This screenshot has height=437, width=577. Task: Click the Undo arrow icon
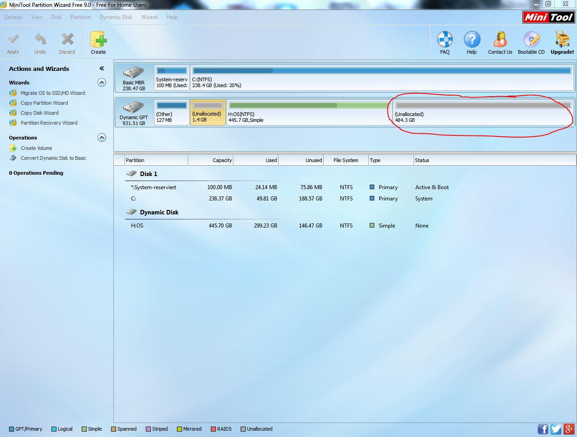coord(40,39)
